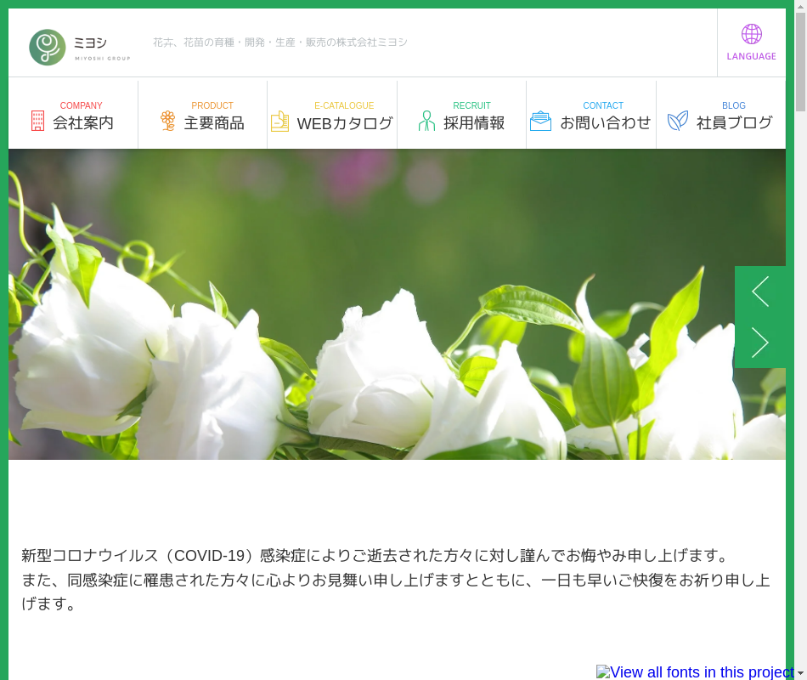Open the 主要商品 menu item

214,123
